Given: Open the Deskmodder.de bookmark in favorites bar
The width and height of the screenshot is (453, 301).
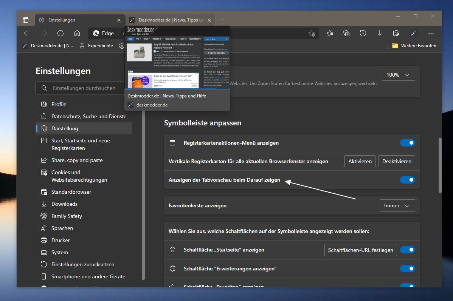Looking at the screenshot, I should (x=48, y=46).
